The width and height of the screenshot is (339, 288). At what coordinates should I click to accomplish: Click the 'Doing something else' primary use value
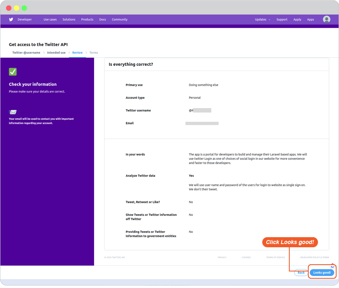pyautogui.click(x=204, y=85)
